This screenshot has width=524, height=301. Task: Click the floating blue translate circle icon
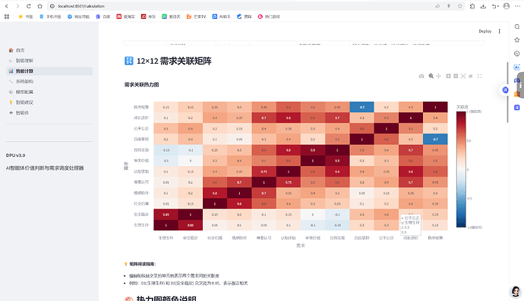505,90
